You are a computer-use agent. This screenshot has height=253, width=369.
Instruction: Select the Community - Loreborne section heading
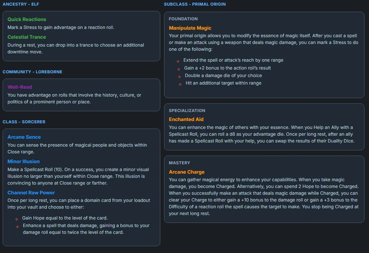[32, 72]
